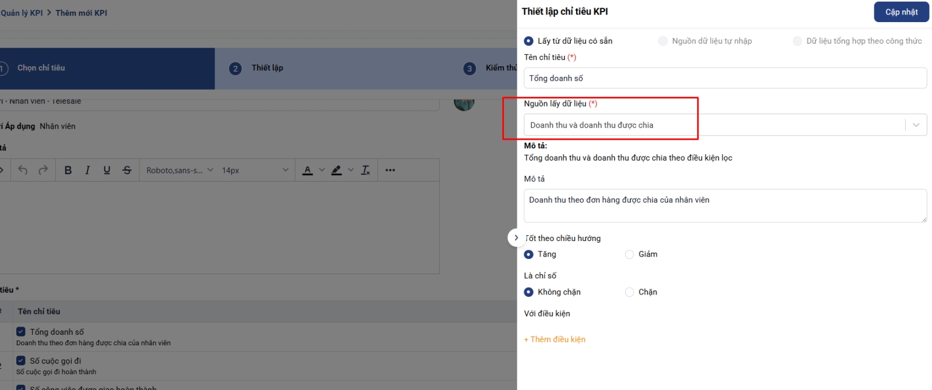Toggle Italic formatting in the editor
932x390 pixels.
[x=87, y=170]
